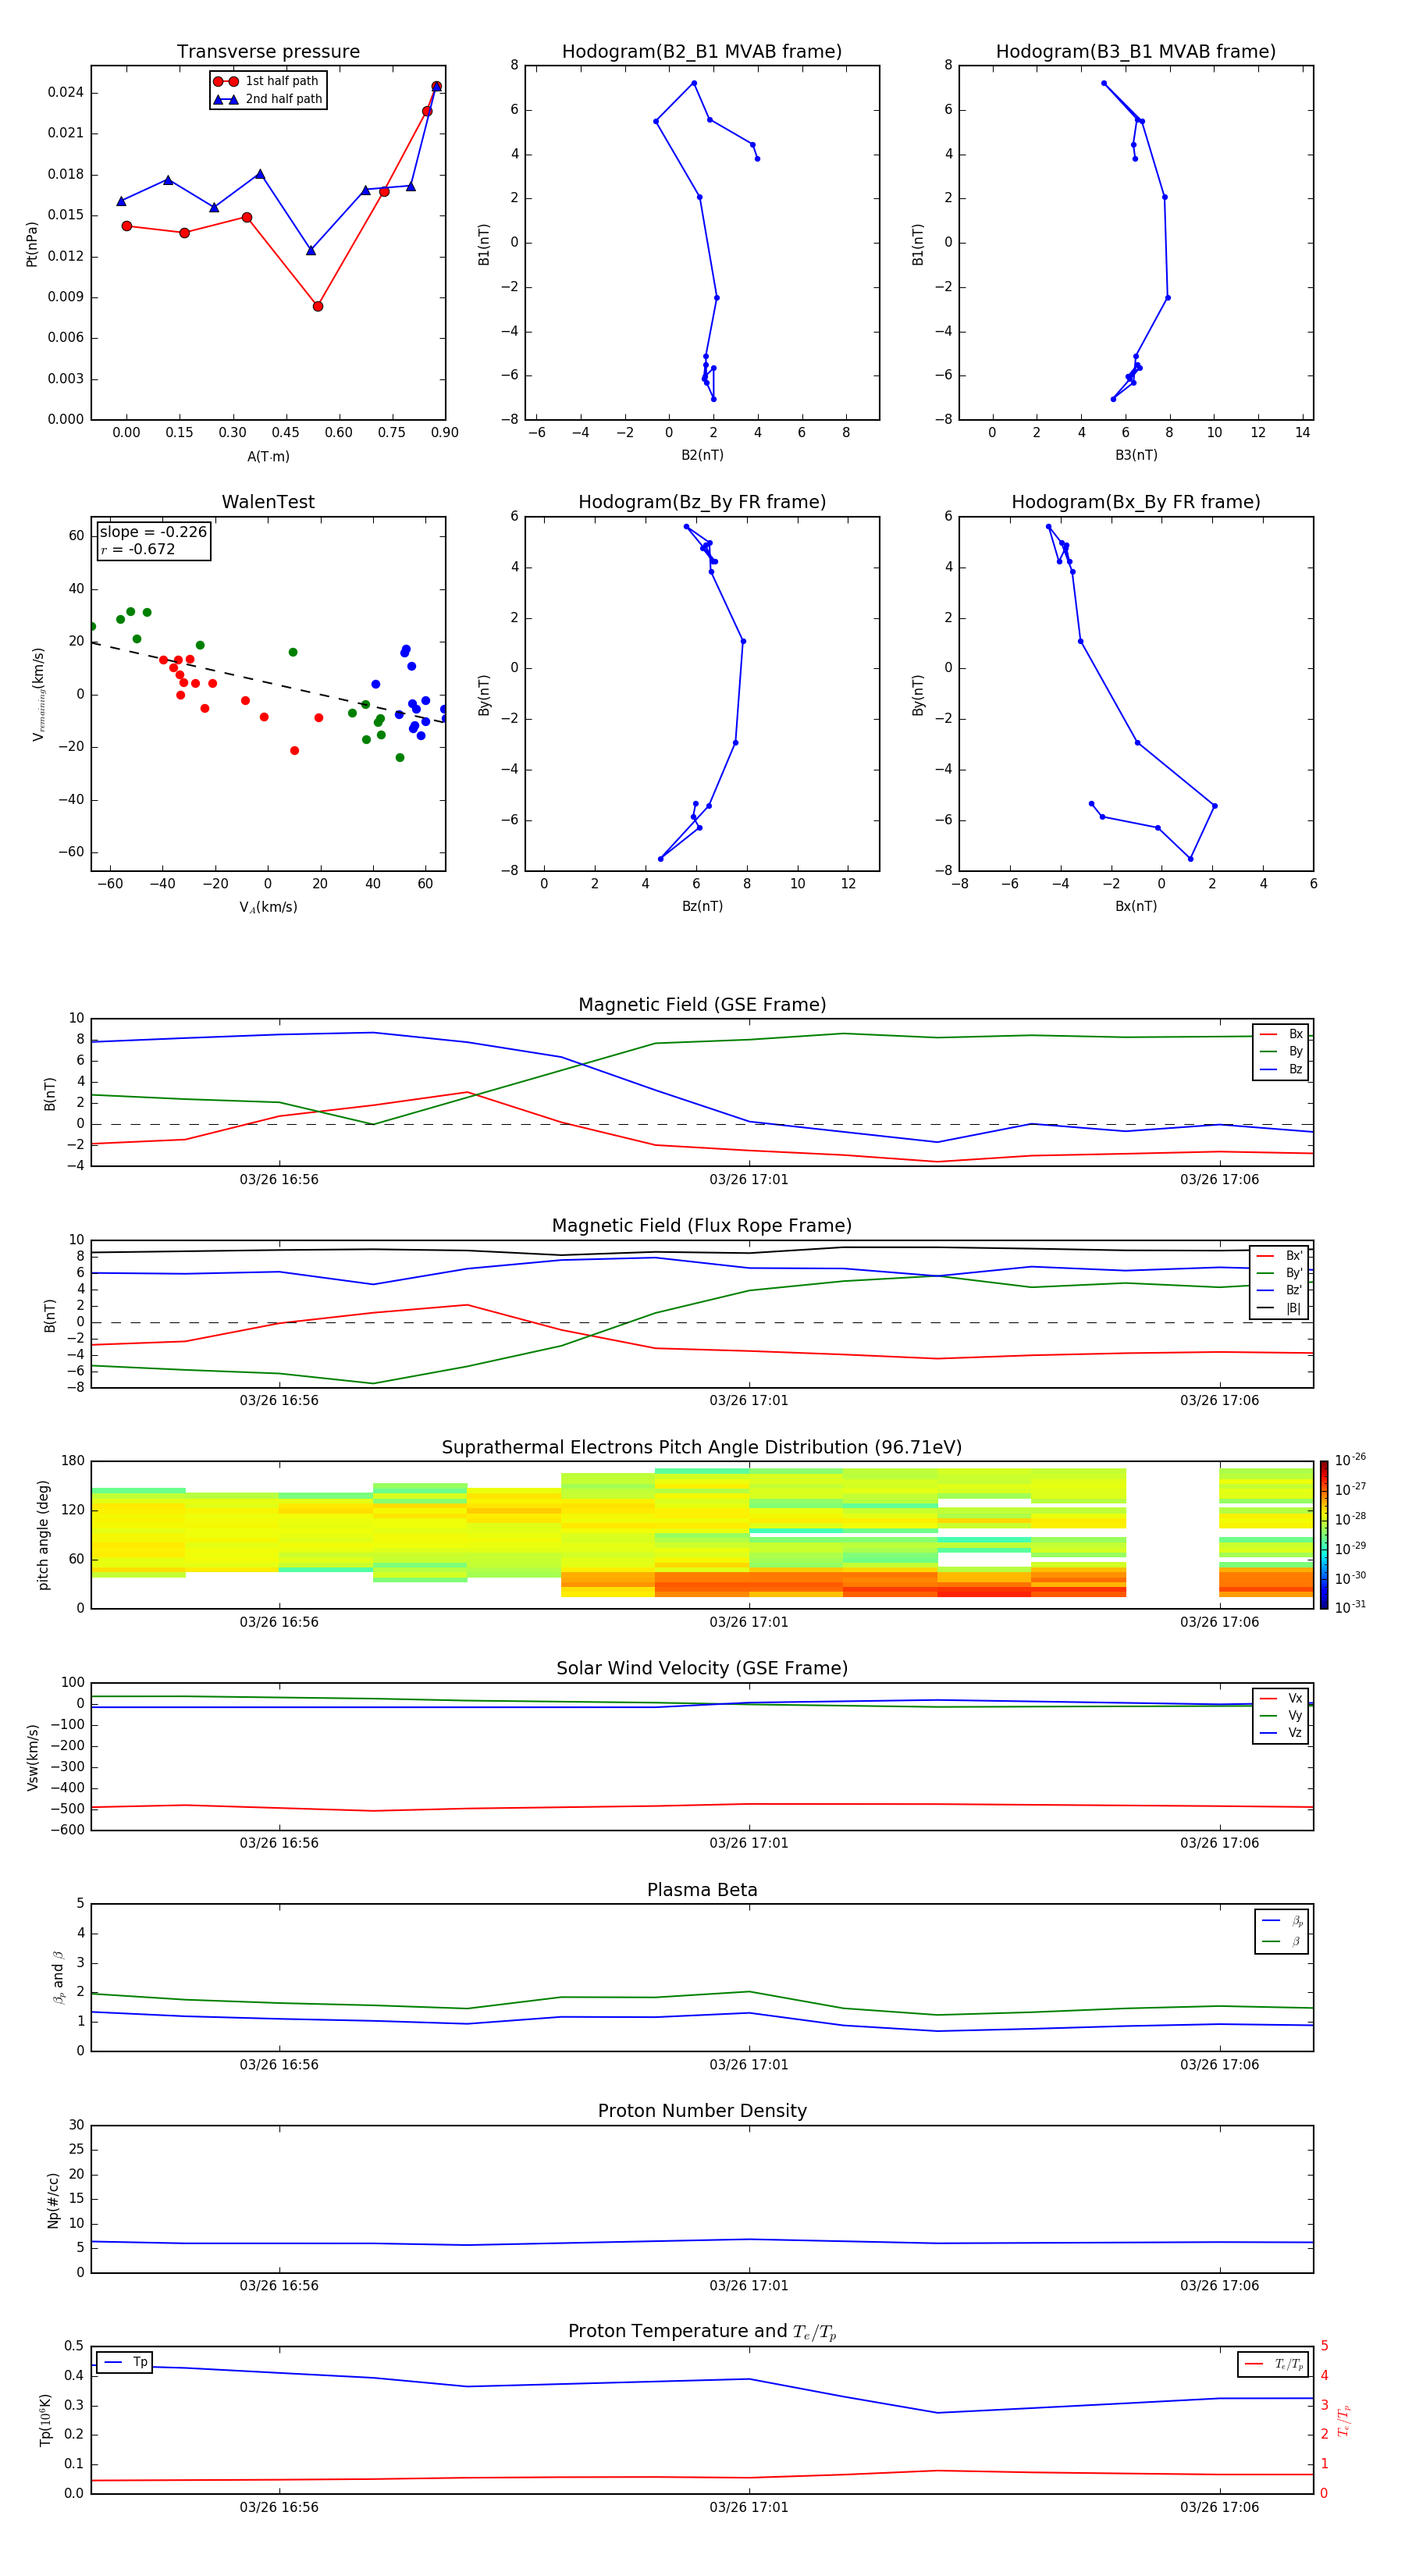1405x2576 pixels.
Task: Select "03/26 16:56" tick under GSE Magnetic Field
Action: point(279,1179)
